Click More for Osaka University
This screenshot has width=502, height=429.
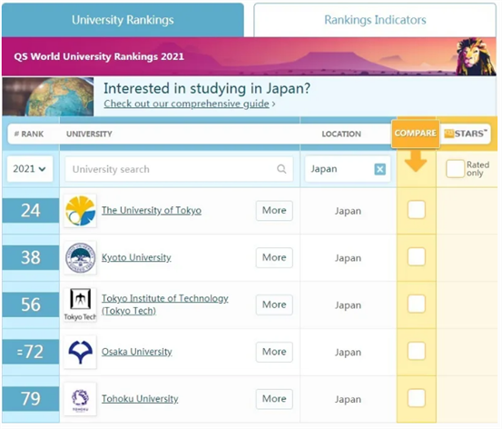[x=274, y=352]
